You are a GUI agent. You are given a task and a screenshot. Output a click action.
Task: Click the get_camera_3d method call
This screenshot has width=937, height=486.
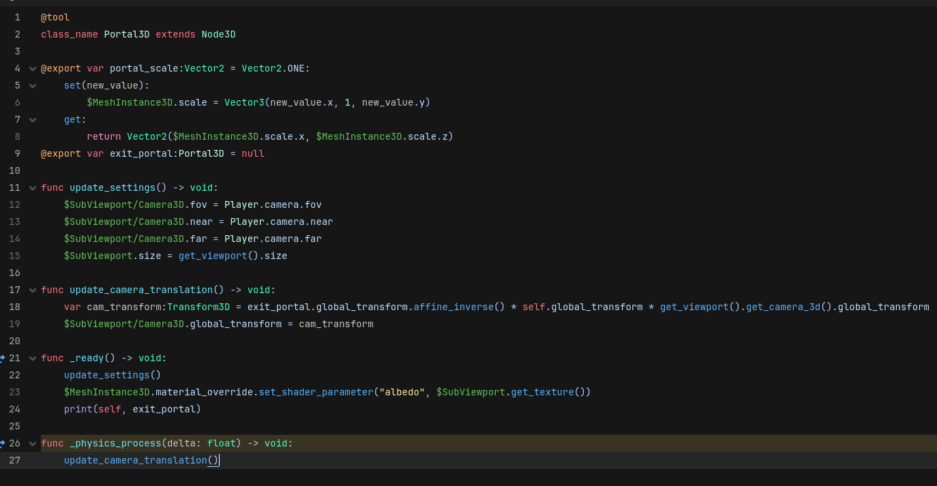tap(783, 307)
